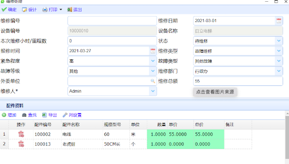This screenshot has width=289, height=164.
Task: Expand the 紧急程度 dropdown
Action: [153, 61]
